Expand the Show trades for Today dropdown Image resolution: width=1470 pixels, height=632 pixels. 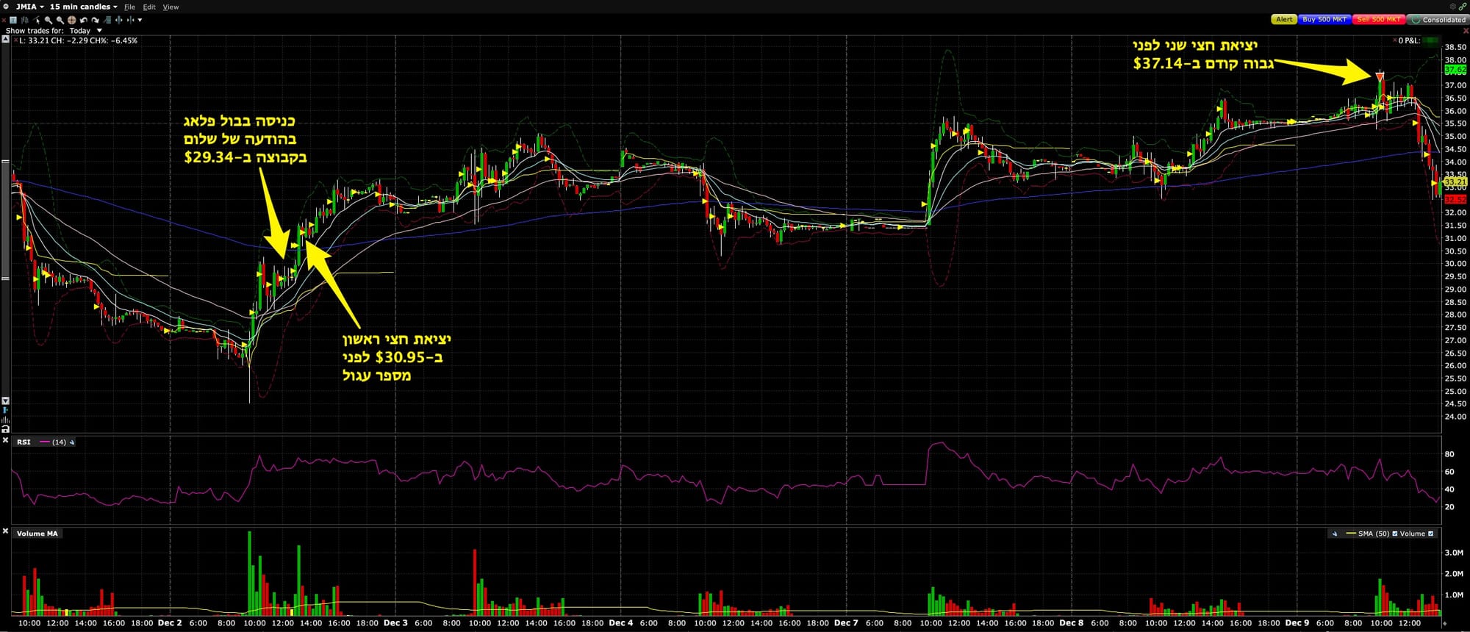pos(99,31)
